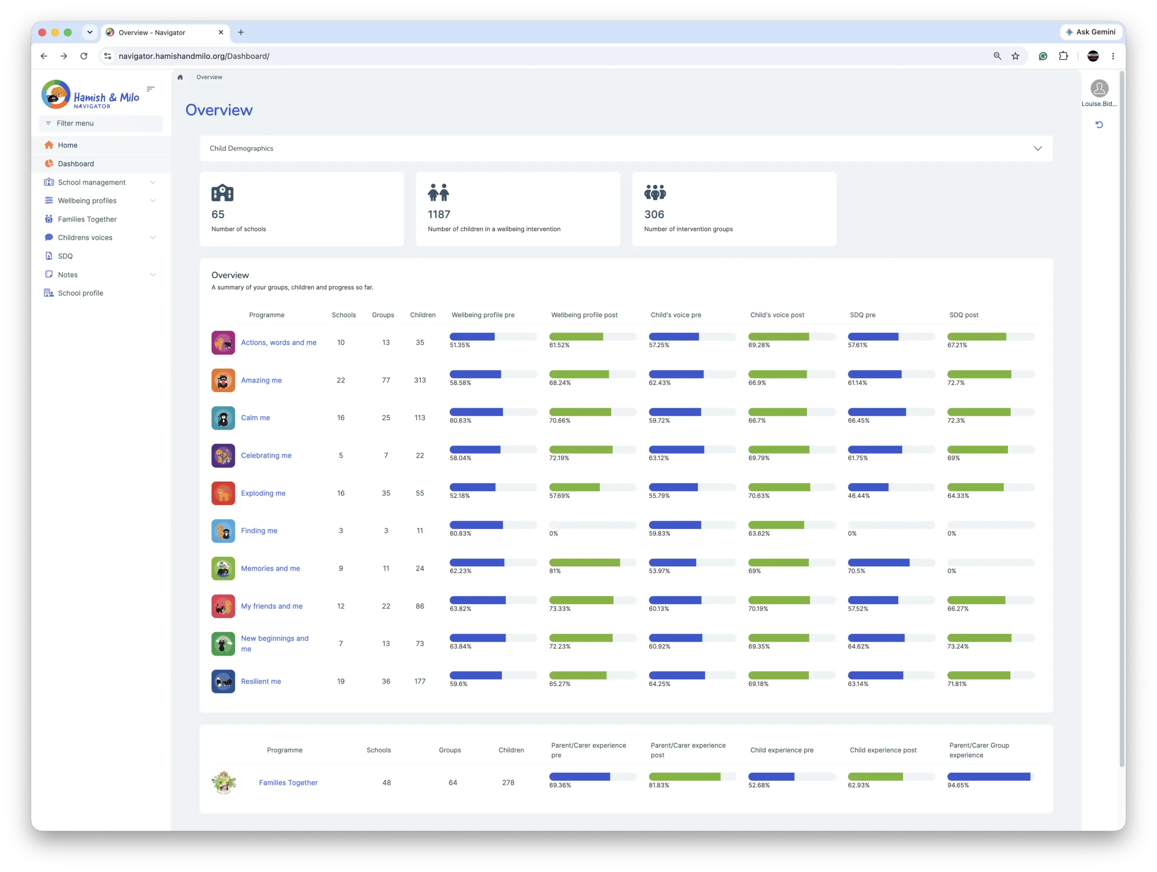
Task: Open Amazing me programme icon
Action: click(223, 380)
